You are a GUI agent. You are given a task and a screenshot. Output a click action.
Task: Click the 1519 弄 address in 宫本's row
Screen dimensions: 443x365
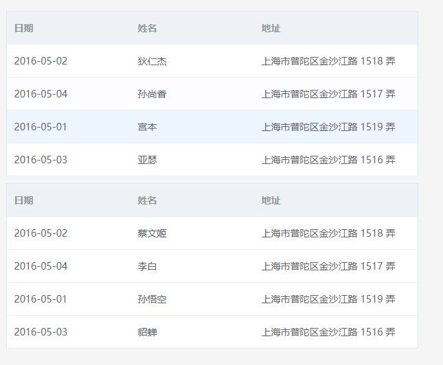[328, 127]
